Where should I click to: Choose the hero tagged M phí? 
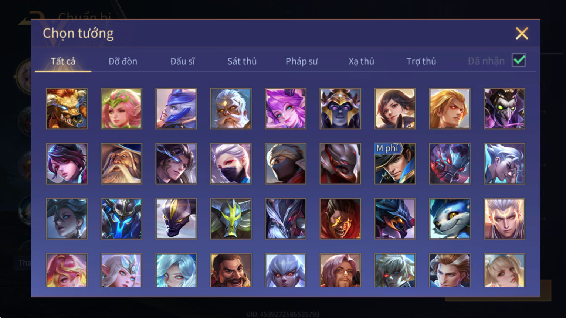click(395, 164)
